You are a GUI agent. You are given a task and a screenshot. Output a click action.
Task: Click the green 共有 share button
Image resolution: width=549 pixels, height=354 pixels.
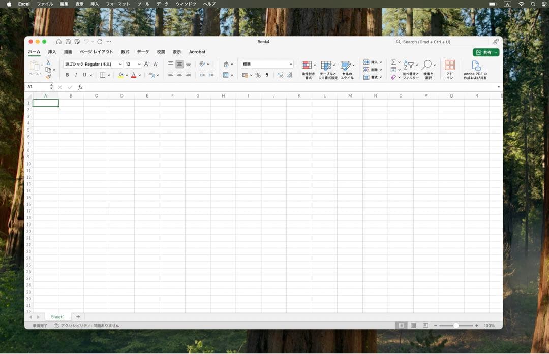tap(485, 52)
